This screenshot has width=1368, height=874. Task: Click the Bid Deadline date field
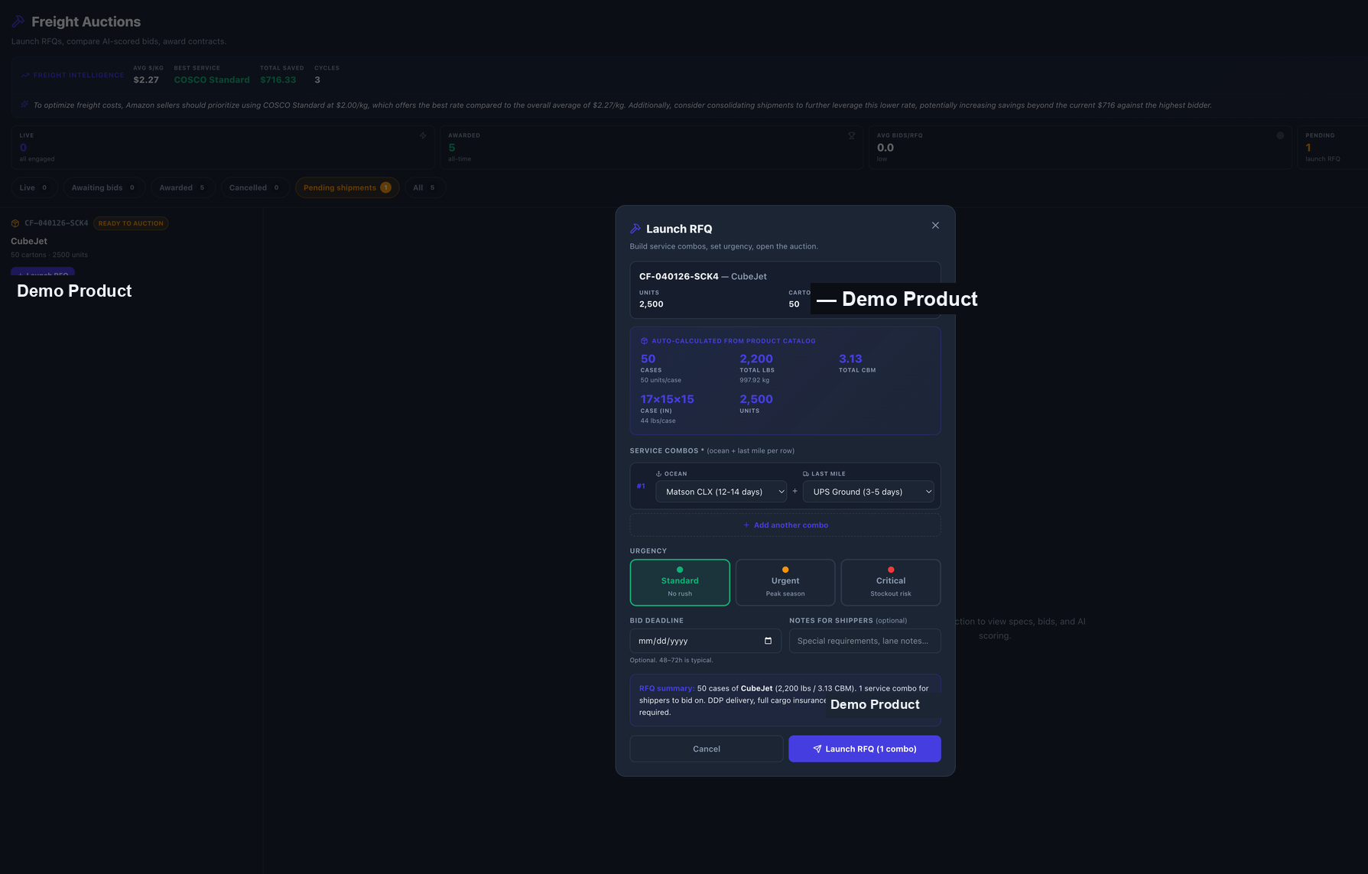coord(705,641)
